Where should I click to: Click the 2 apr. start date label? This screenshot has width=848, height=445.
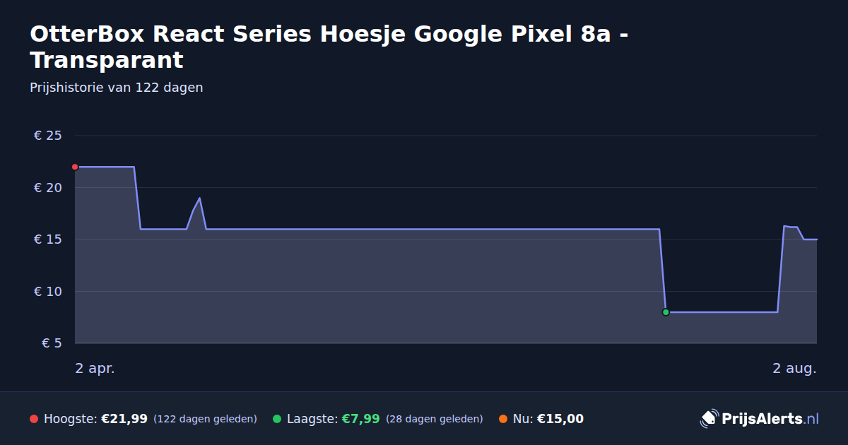(x=95, y=368)
